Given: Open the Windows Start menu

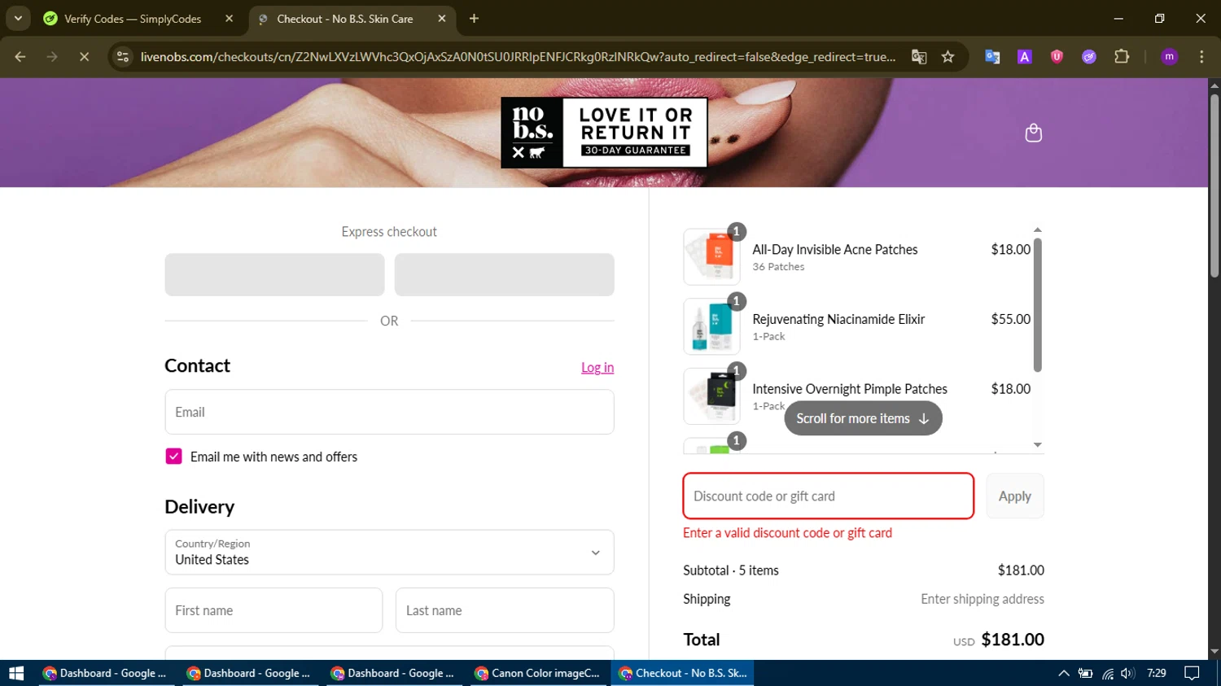Looking at the screenshot, I should click(16, 673).
